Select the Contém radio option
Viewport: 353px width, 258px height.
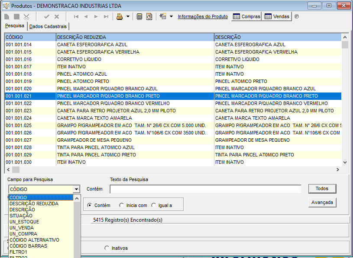90,205
